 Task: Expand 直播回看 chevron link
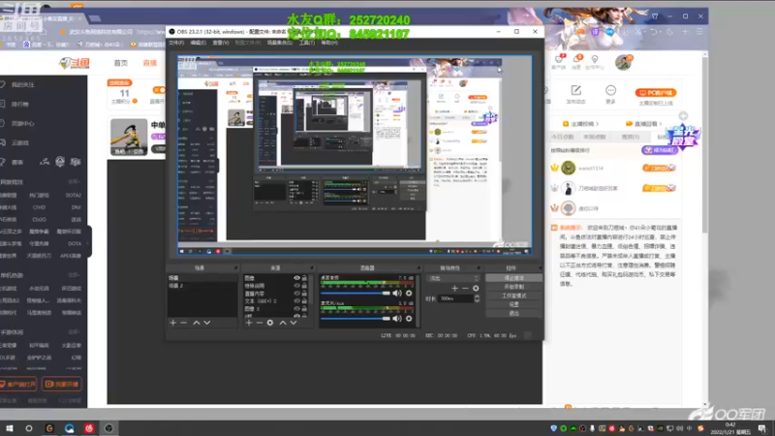[643, 124]
